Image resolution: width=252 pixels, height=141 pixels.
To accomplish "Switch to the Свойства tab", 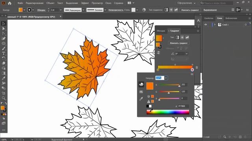I will [209, 18].
